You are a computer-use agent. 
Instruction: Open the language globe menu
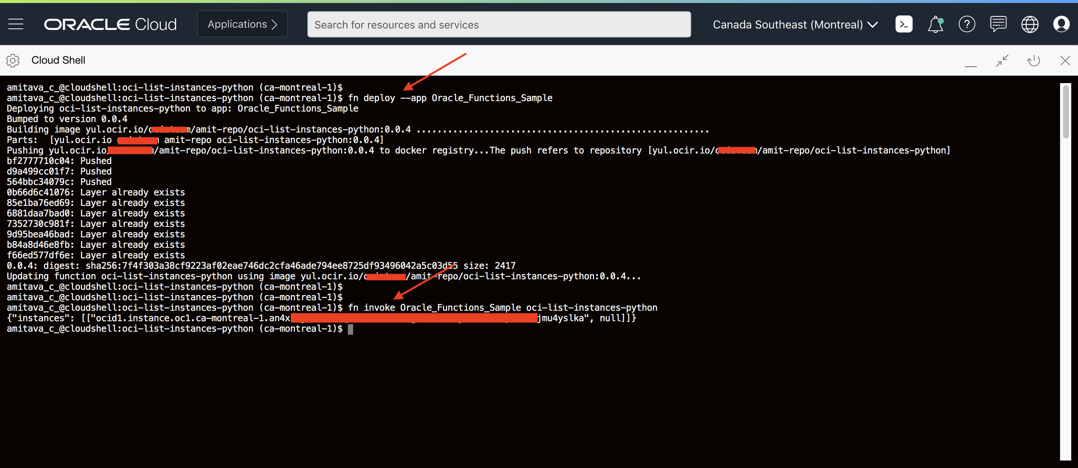pyautogui.click(x=1029, y=24)
